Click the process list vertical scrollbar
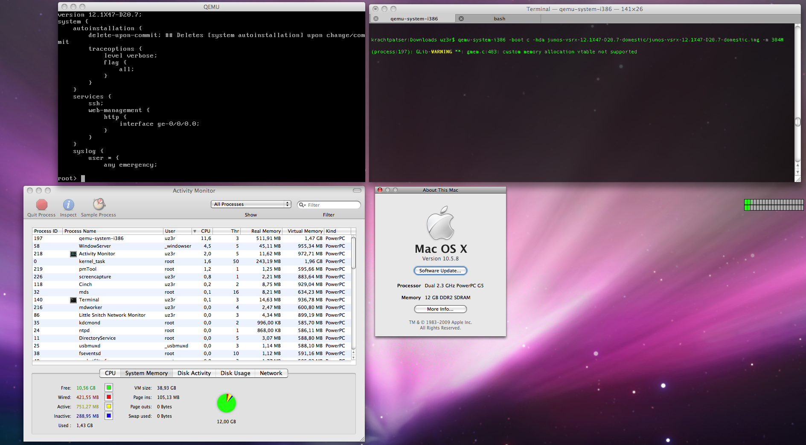This screenshot has width=806, height=445. coord(353,253)
